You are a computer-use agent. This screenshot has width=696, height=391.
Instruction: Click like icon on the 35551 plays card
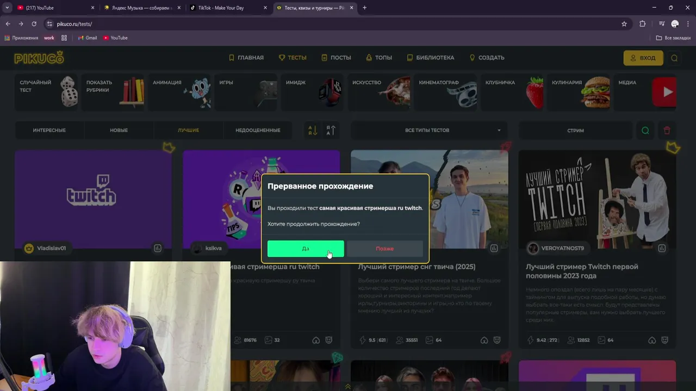point(484,340)
